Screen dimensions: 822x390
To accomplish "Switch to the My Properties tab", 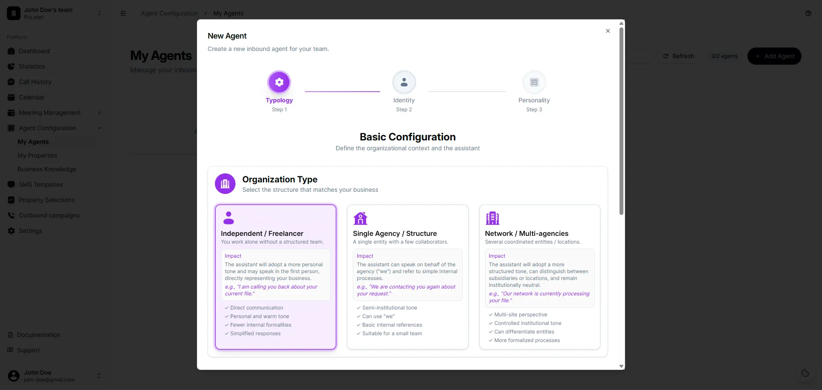I will coord(37,155).
